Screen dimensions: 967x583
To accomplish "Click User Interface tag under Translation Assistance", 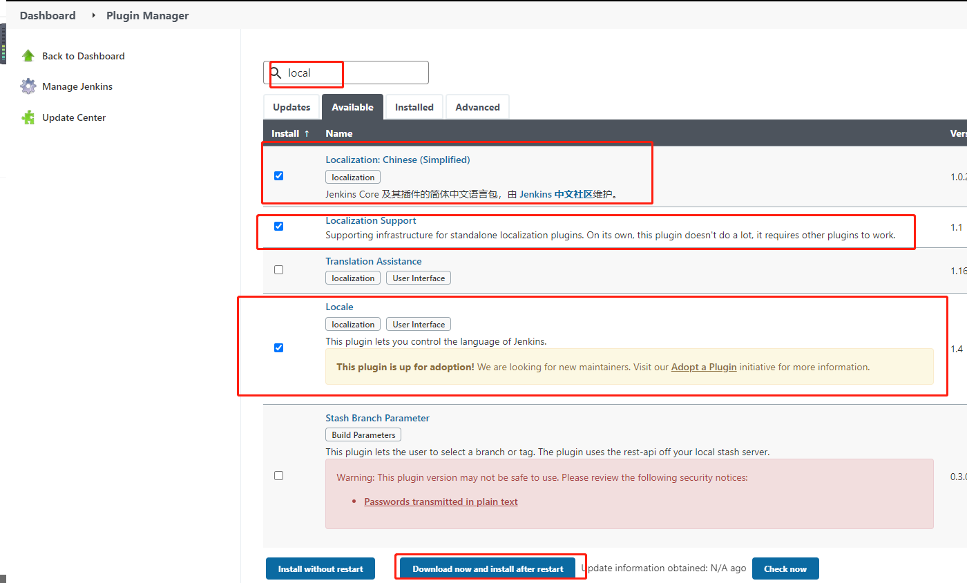I will pos(419,278).
